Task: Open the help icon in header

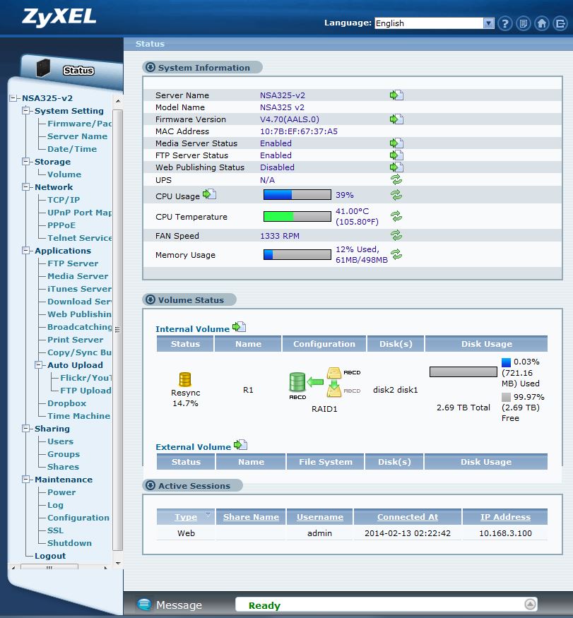Action: (x=504, y=23)
